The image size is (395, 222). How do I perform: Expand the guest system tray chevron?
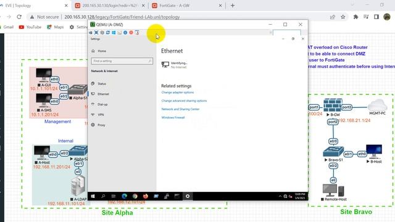tap(280, 196)
